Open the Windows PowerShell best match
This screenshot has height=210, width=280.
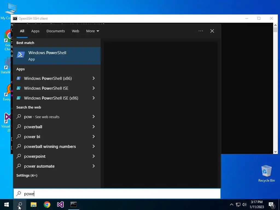(57, 56)
